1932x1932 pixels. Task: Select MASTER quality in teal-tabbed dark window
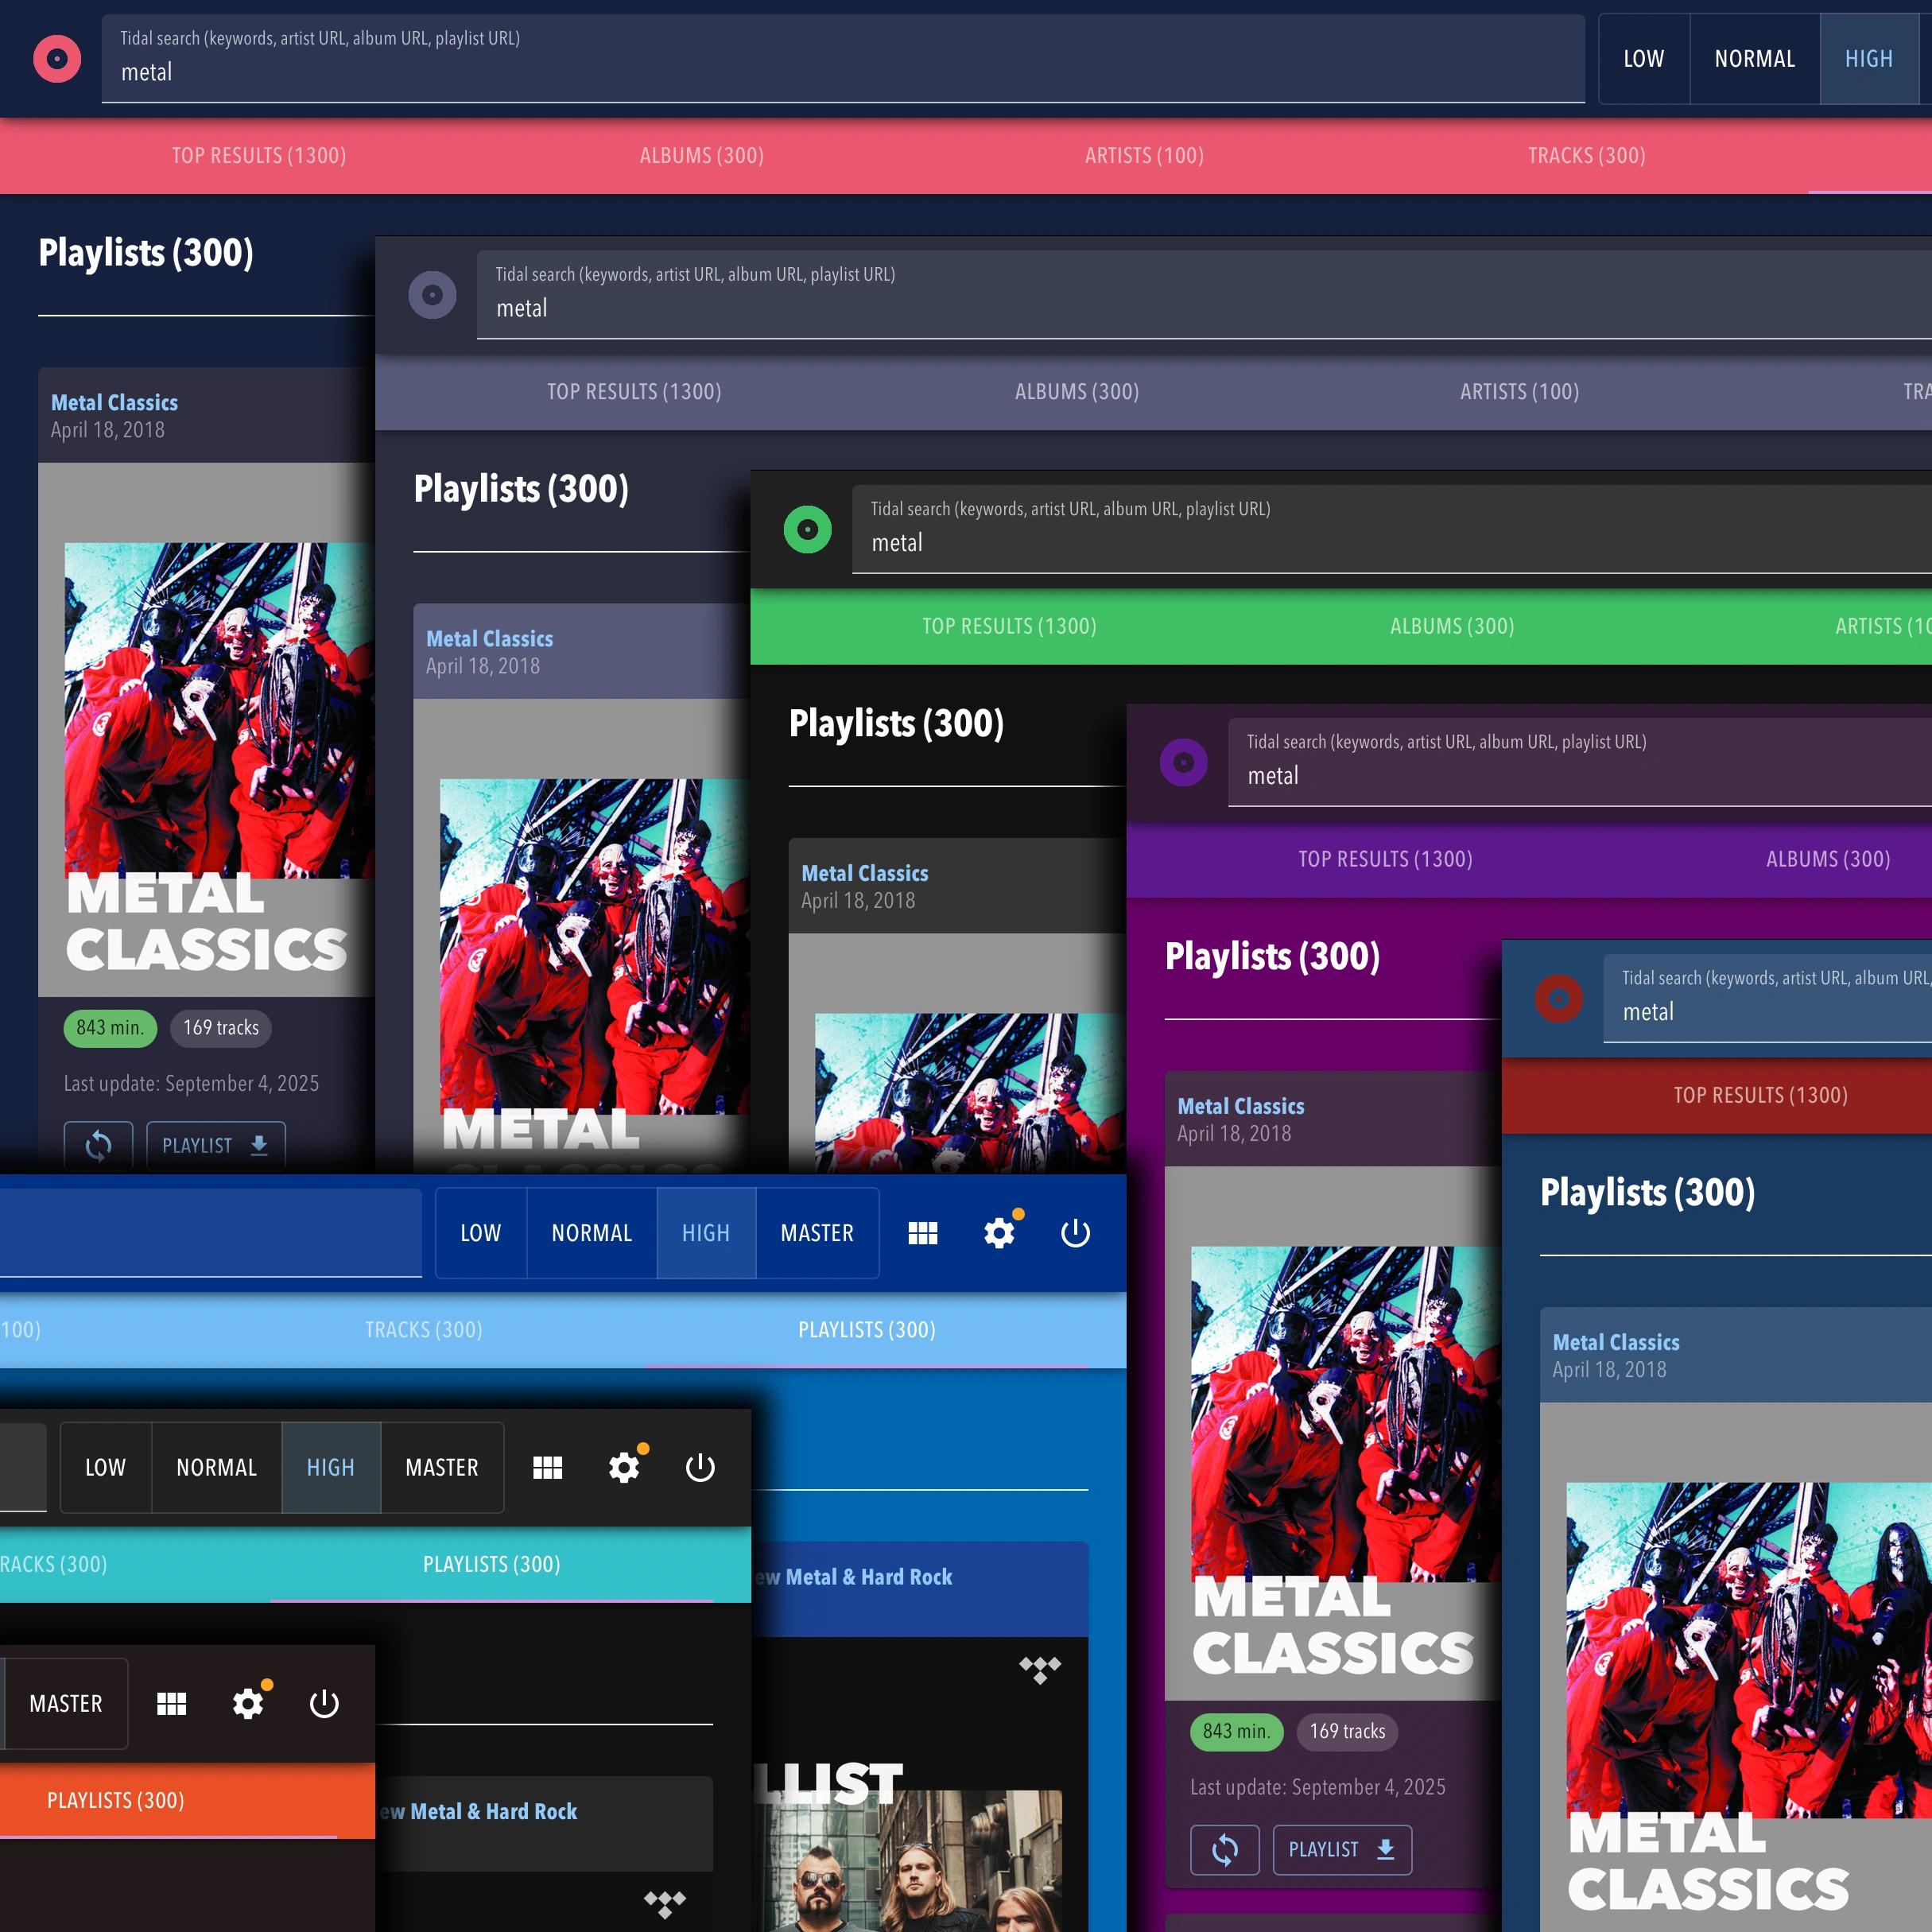tap(441, 1468)
